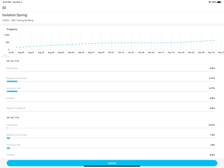Tap GP-42-T11K Arrived on Site label
This screenshot has width=224, height=168.
pos(13,88)
